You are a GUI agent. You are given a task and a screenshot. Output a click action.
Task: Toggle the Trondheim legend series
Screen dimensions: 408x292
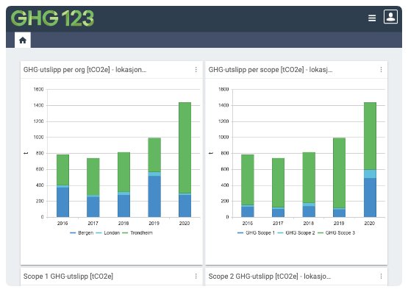137,232
